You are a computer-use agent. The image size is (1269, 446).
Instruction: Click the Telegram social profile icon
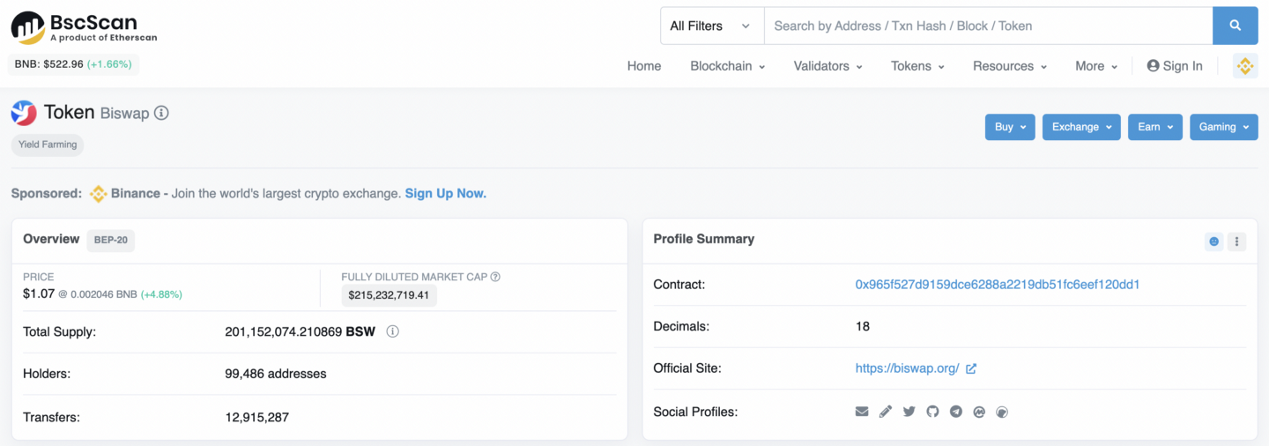(955, 412)
